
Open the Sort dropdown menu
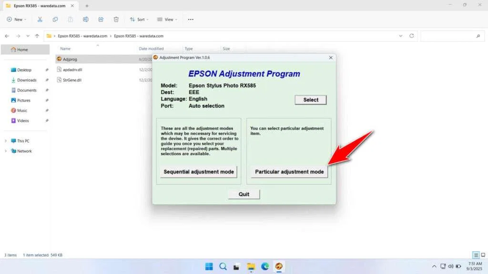pyautogui.click(x=139, y=19)
